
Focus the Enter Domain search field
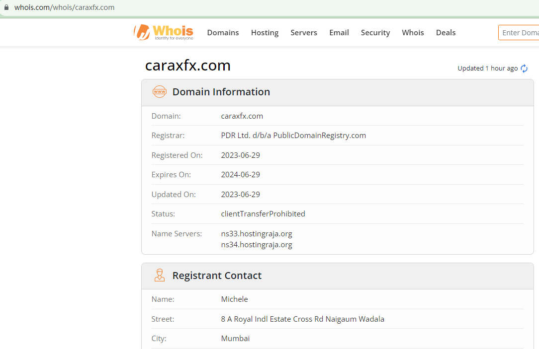click(519, 33)
